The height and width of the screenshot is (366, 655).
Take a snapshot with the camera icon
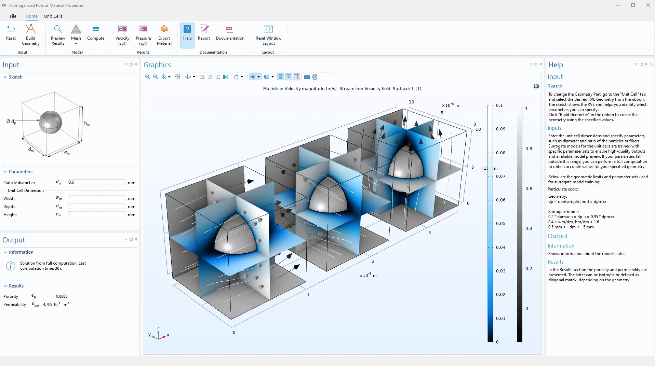(x=307, y=77)
